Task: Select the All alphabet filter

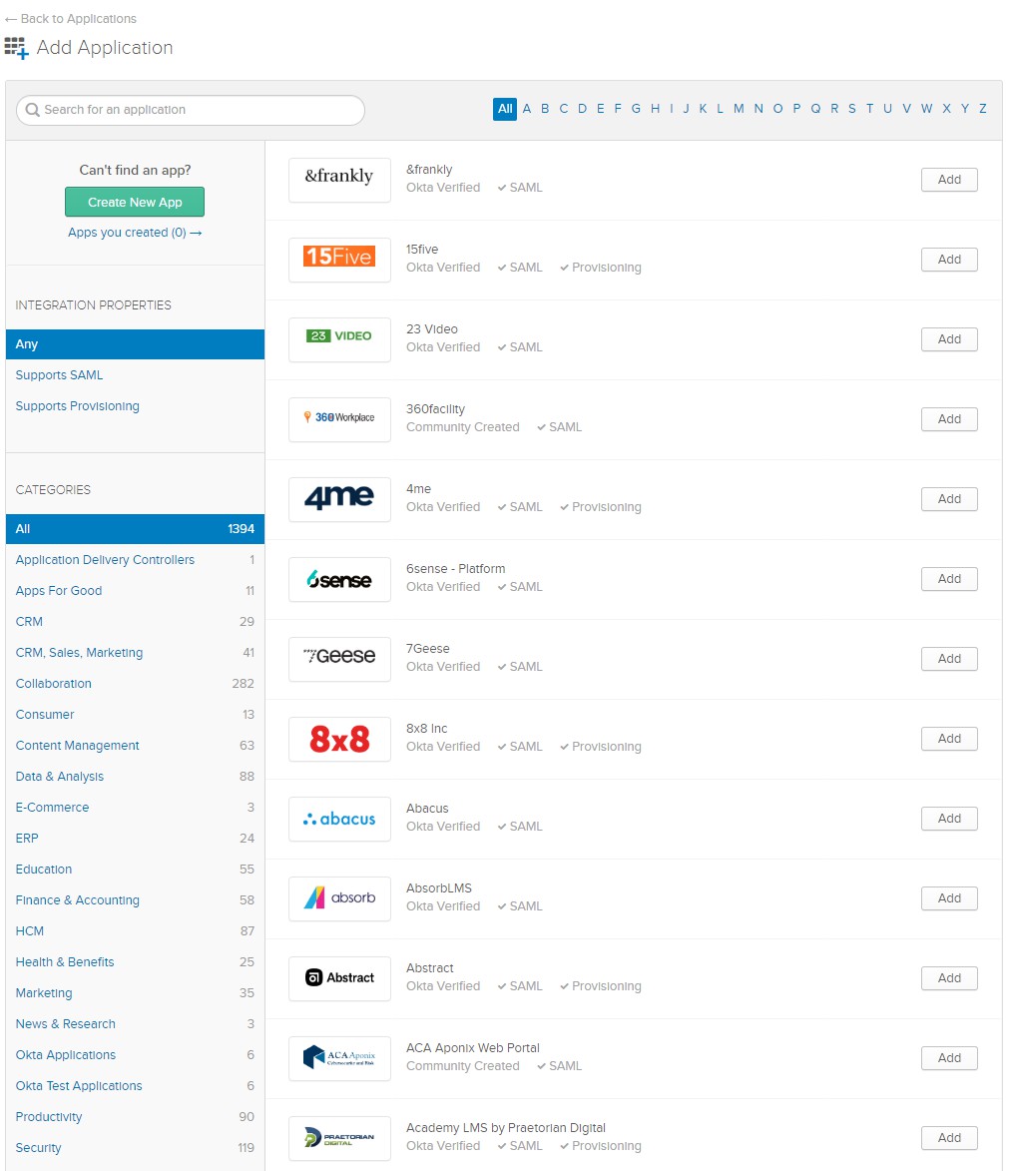Action: click(x=505, y=109)
